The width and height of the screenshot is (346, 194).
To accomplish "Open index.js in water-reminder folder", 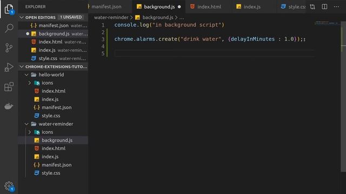I will [x=53, y=157].
